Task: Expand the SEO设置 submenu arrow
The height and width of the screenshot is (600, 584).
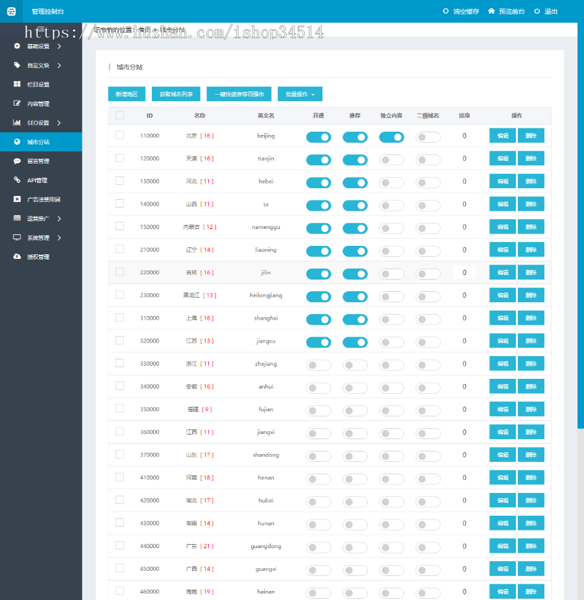Action: 59,123
